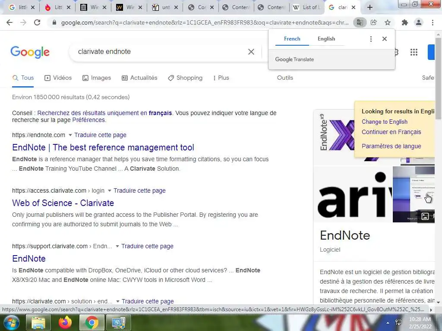Viewport: 442px width, 331px height.
Task: Open "EndNote | The best reference management tool"
Action: 103,147
